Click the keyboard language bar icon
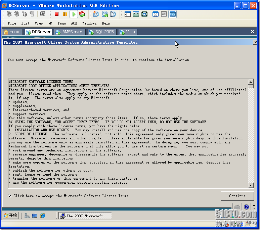This screenshot has width=260, height=230. [x=237, y=207]
